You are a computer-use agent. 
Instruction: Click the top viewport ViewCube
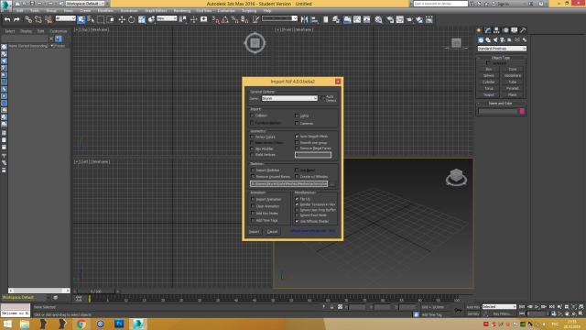pyautogui.click(x=255, y=43)
